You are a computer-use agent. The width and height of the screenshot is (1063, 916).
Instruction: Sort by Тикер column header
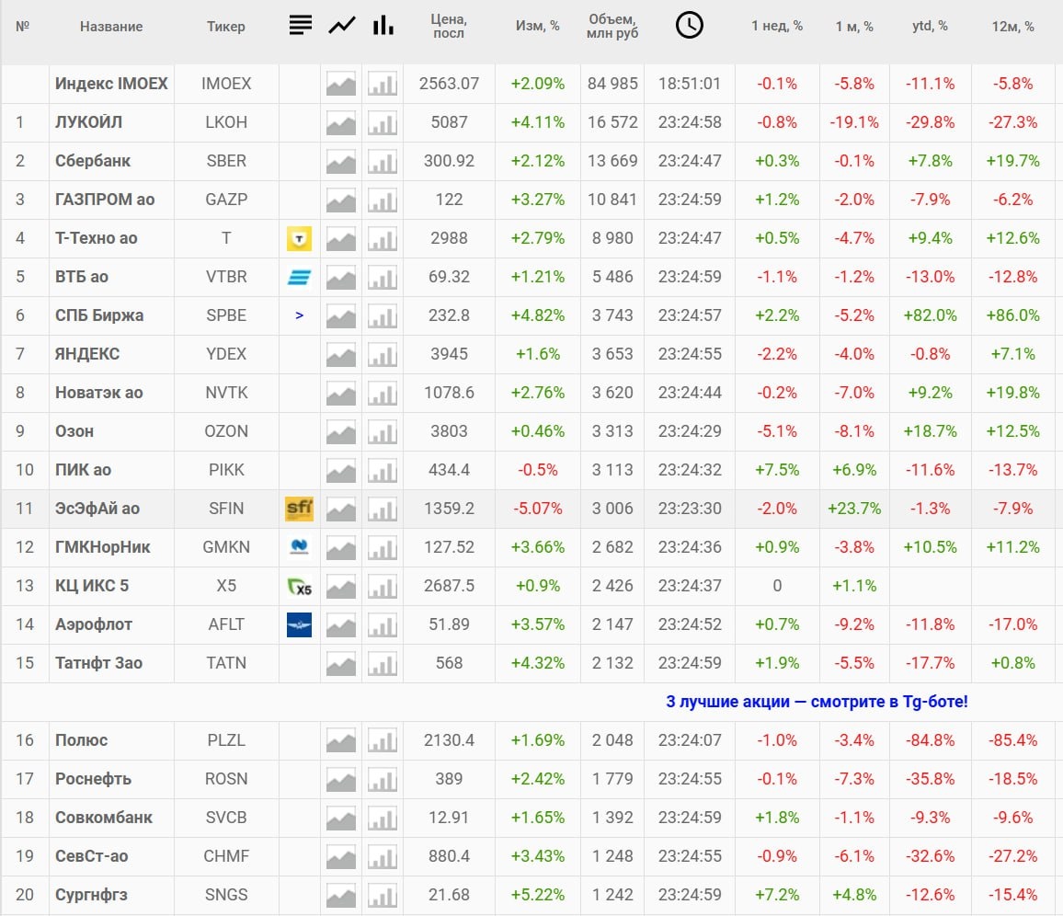[226, 27]
